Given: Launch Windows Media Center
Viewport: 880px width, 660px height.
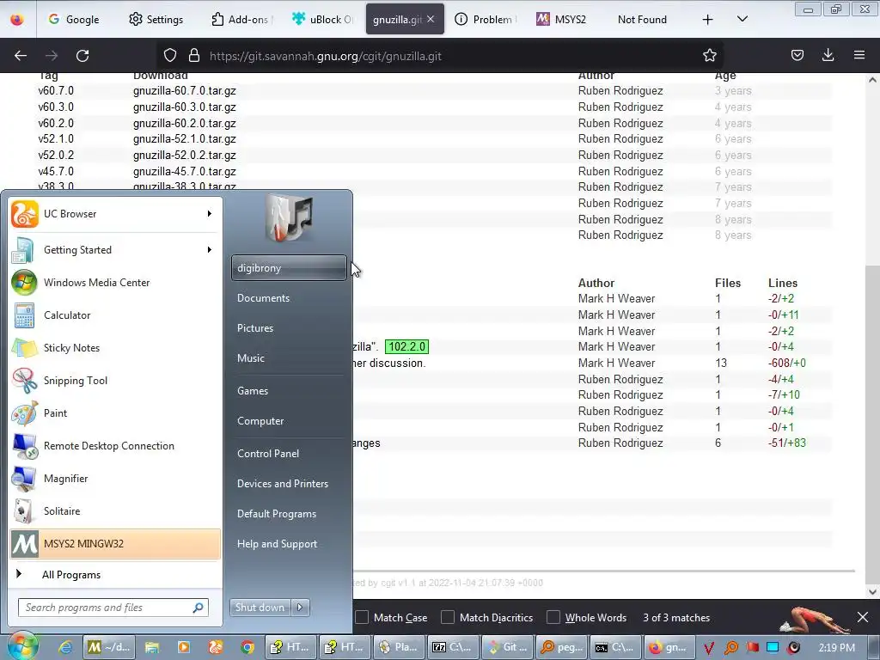Looking at the screenshot, I should coord(115,282).
